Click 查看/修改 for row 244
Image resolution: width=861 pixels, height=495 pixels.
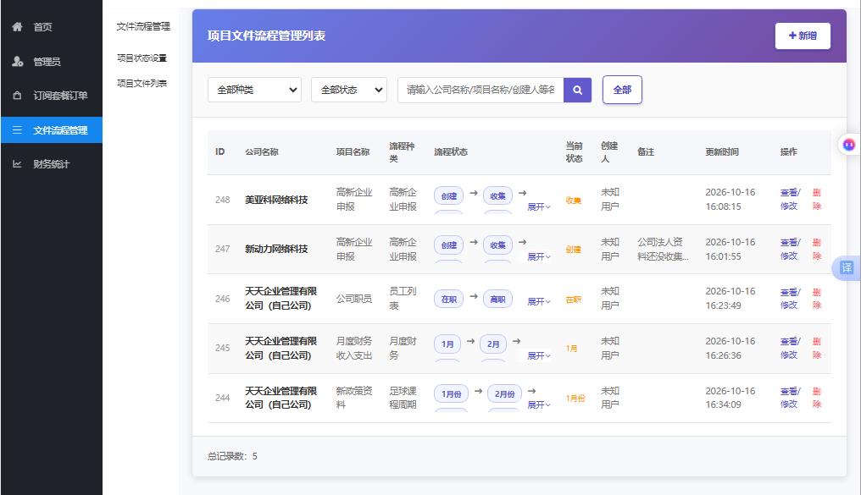790,398
